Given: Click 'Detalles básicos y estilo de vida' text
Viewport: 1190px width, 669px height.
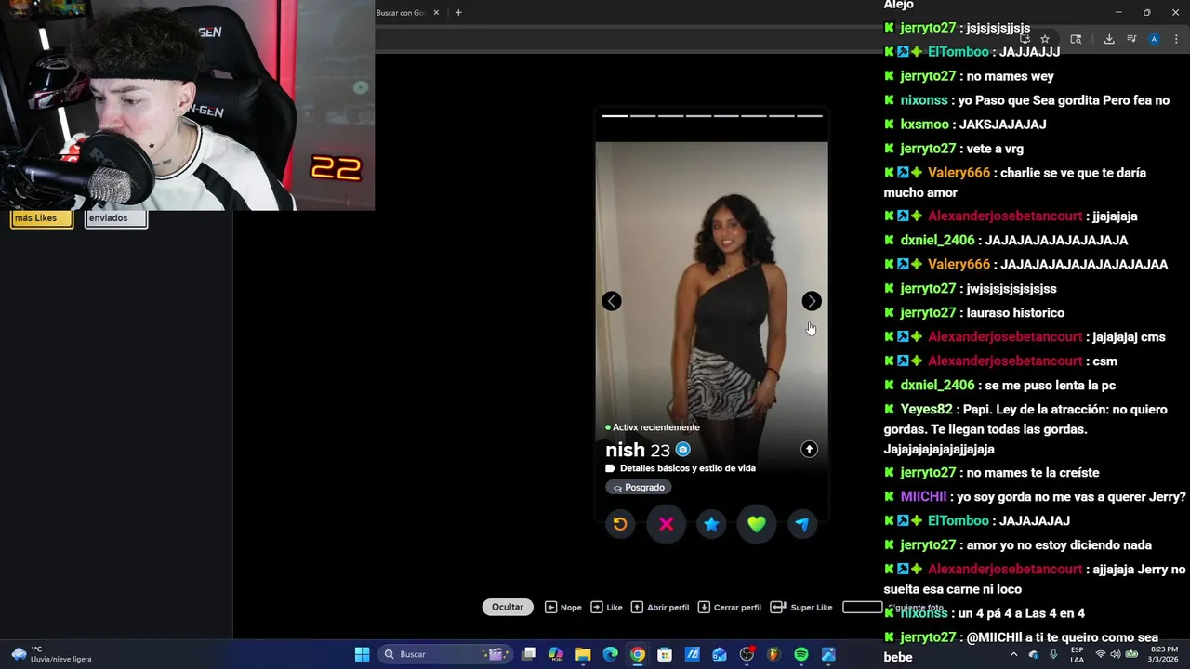Looking at the screenshot, I should [688, 468].
